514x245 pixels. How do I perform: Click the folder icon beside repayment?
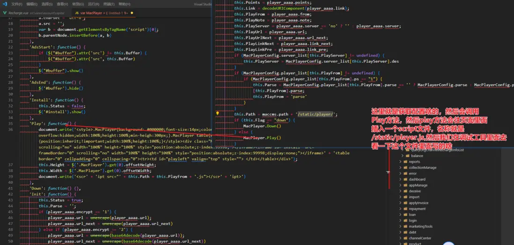coord(405,209)
